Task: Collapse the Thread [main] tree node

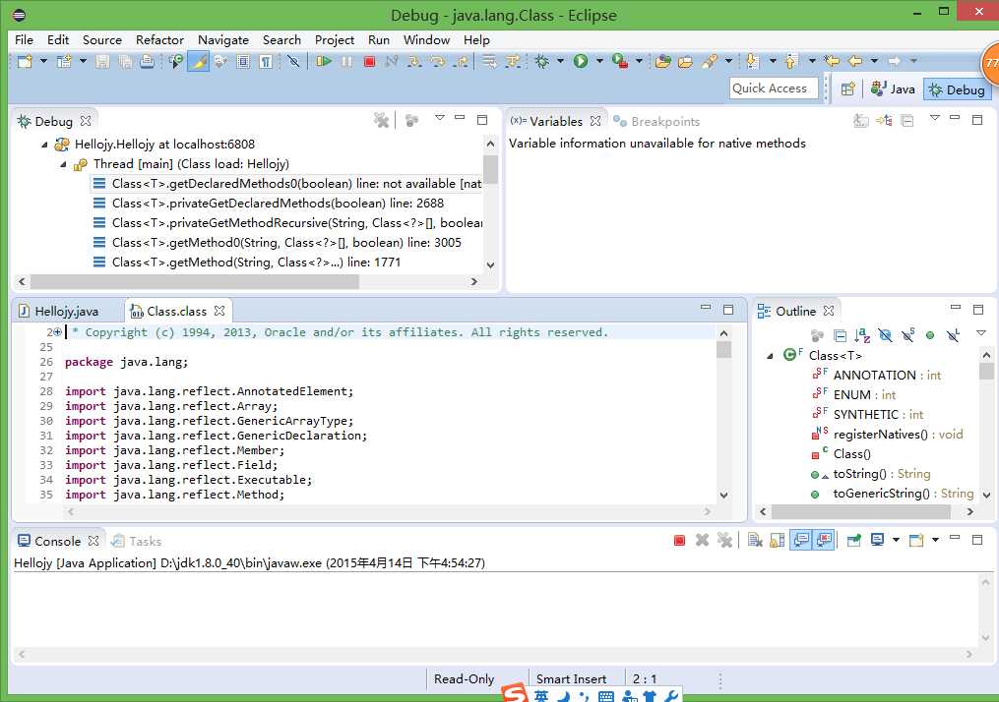Action: [x=63, y=165]
